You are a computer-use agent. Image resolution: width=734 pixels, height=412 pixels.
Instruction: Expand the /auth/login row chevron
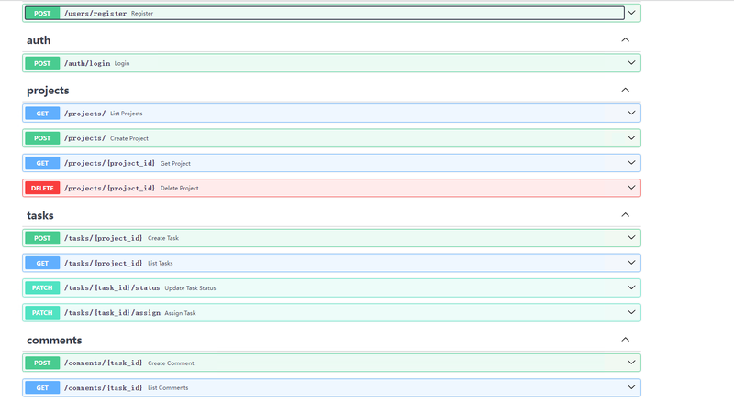pyautogui.click(x=631, y=63)
